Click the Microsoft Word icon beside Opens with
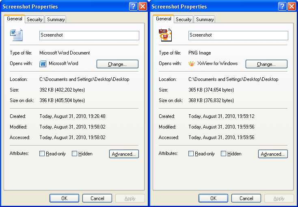This screenshot has height=207, width=298. [43, 64]
